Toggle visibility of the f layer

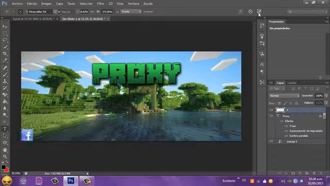271,110
